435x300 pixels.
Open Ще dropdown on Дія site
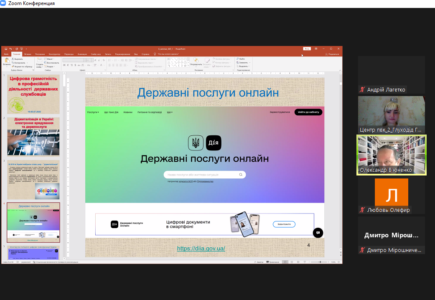tap(170, 112)
